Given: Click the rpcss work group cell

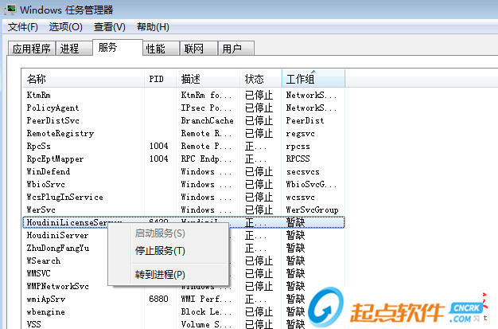Looking at the screenshot, I should (298, 147).
